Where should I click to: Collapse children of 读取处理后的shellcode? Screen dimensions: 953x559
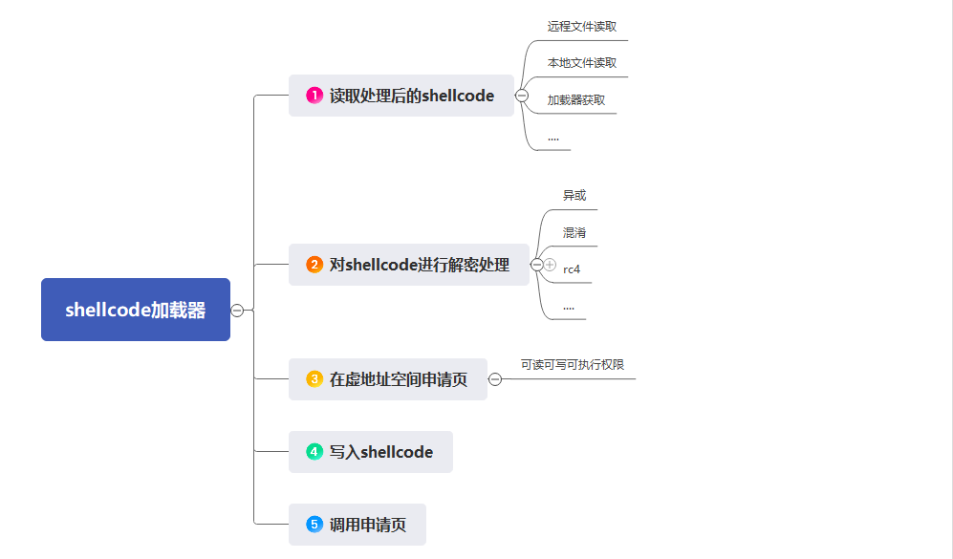pyautogui.click(x=522, y=96)
